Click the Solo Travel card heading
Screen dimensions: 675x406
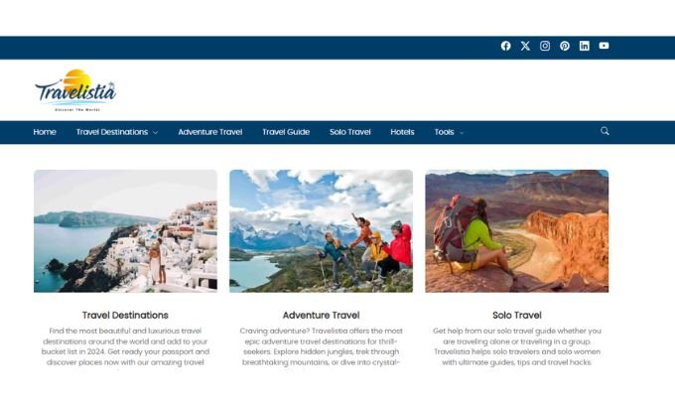click(517, 315)
